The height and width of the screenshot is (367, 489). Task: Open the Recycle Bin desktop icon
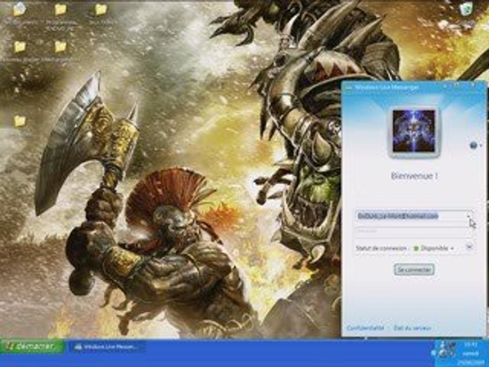point(466,9)
